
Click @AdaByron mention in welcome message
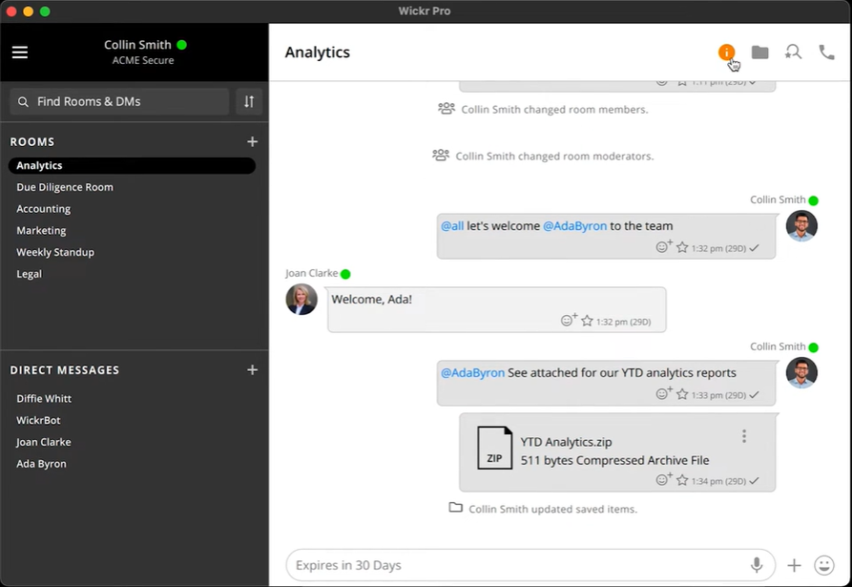(x=575, y=226)
